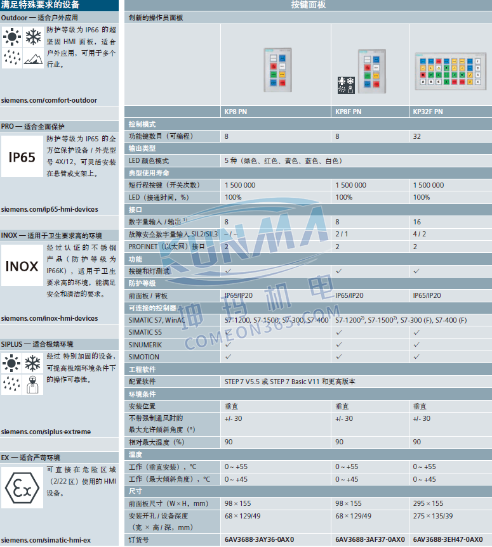Click the sun icon in Outdoor section
Screen dimensions: 492x547
[12, 36]
